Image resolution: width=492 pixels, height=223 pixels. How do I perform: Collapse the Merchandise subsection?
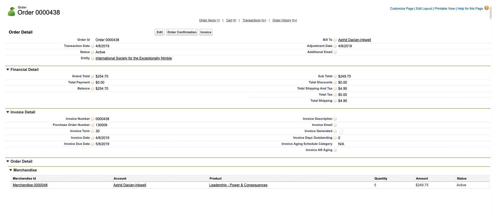click(11, 170)
